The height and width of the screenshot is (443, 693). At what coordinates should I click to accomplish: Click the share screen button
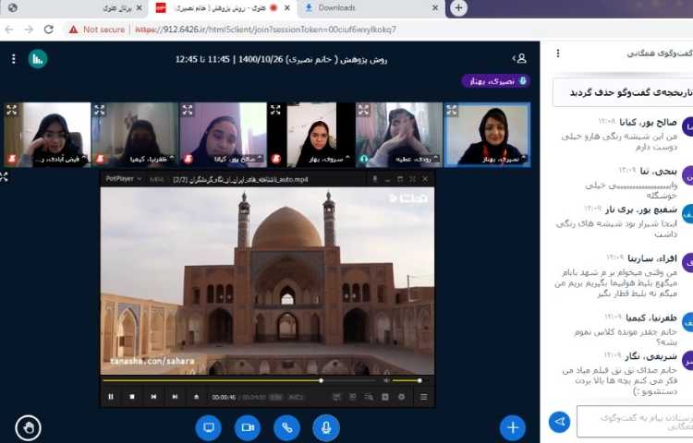tap(209, 427)
